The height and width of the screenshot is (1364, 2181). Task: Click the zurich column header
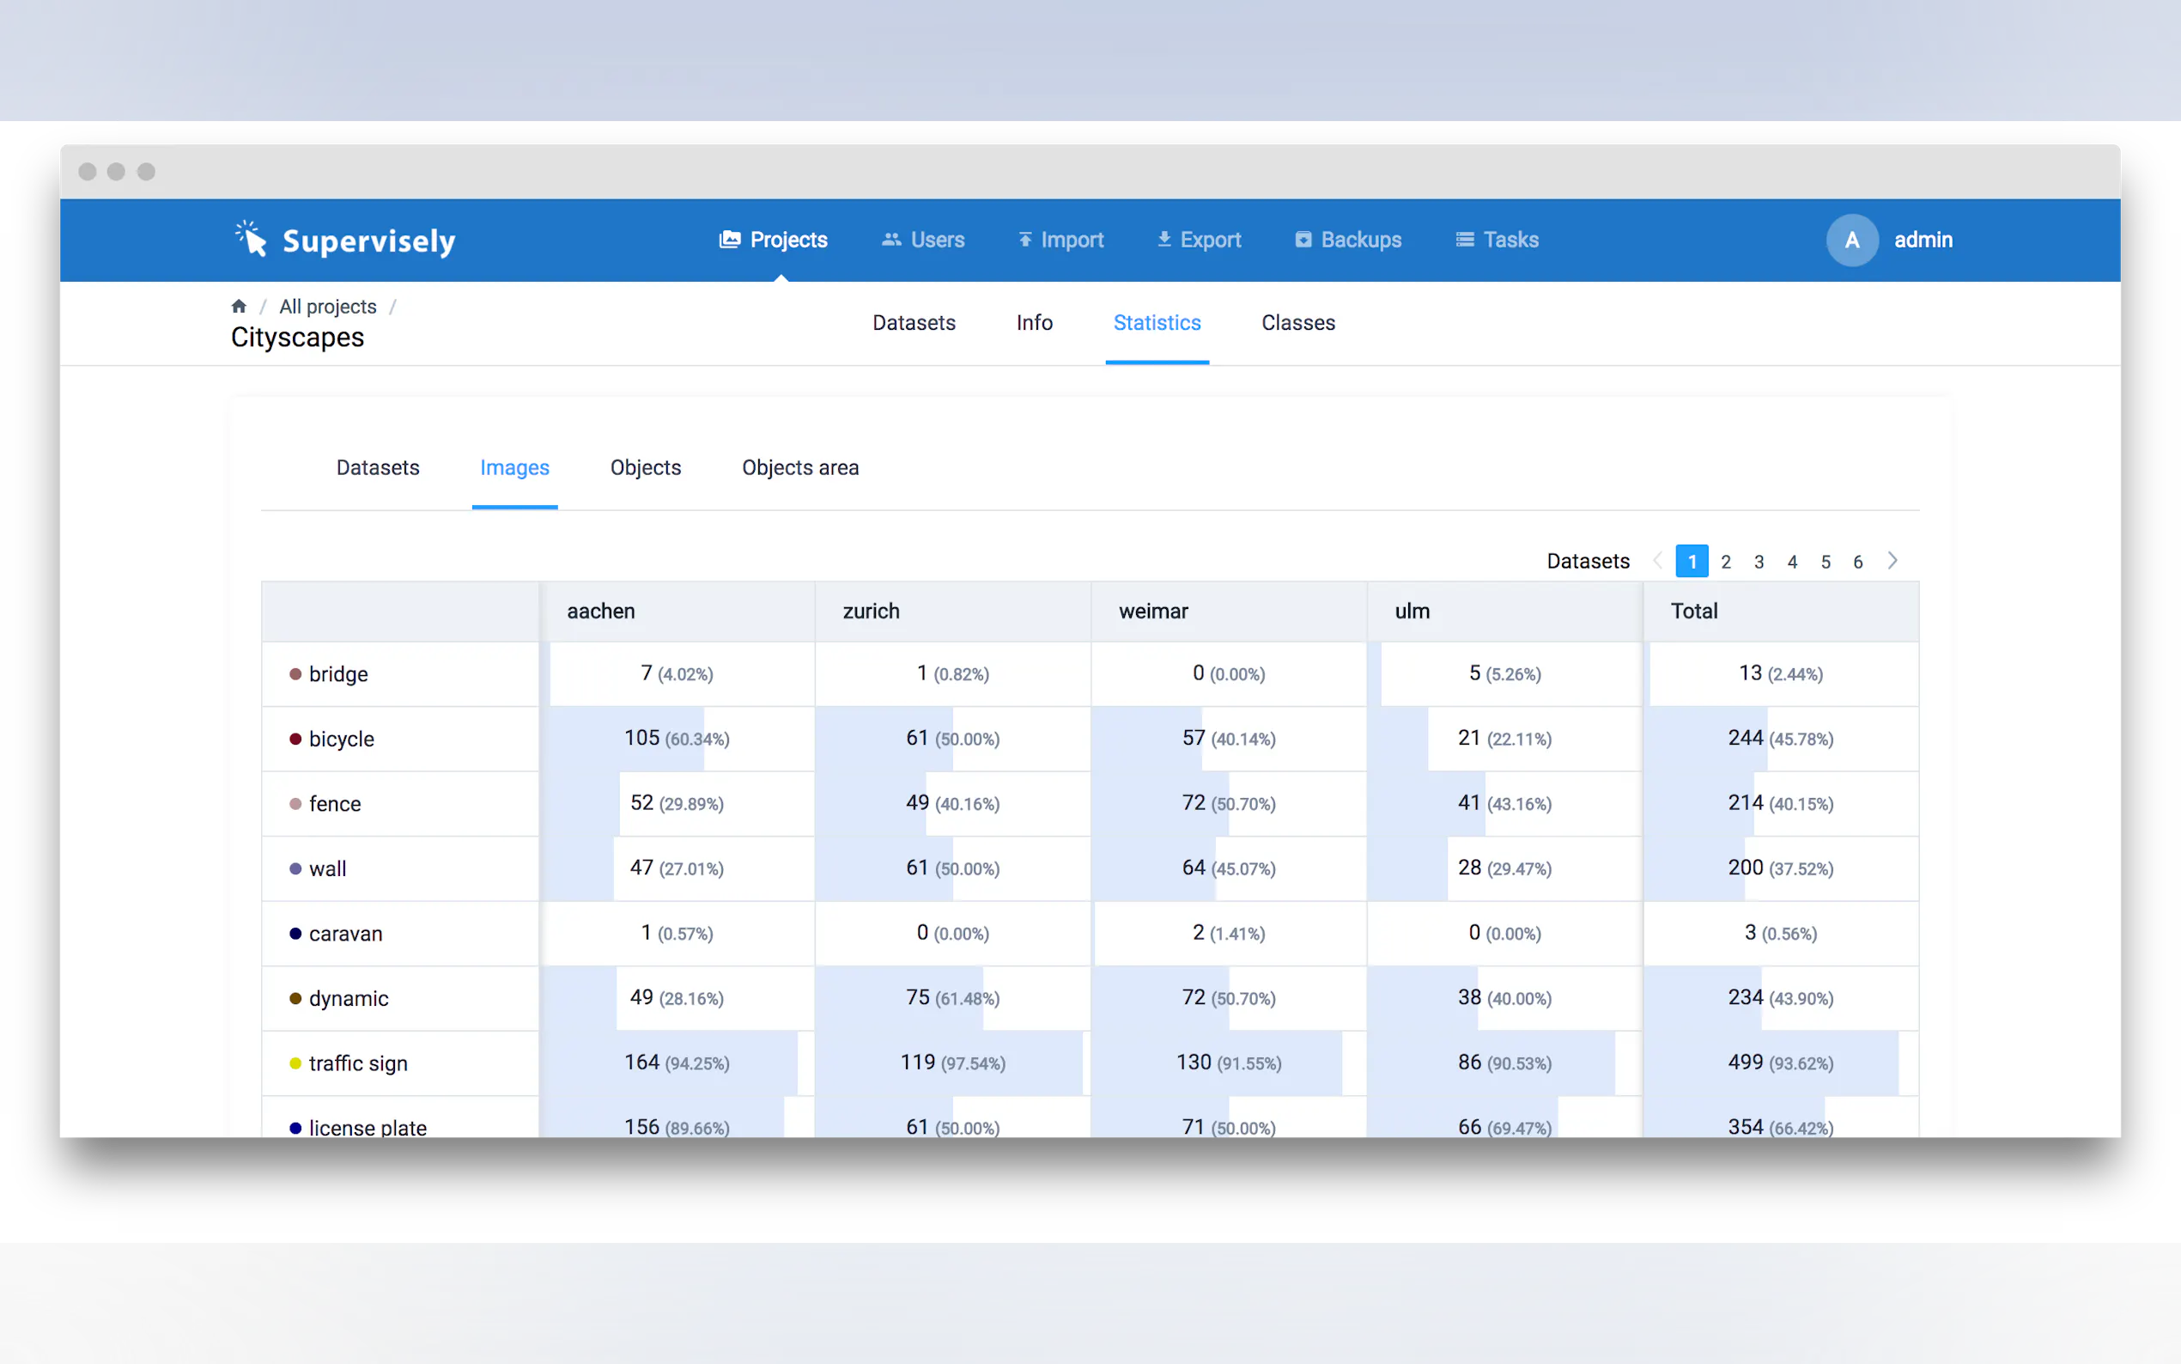pyautogui.click(x=871, y=612)
